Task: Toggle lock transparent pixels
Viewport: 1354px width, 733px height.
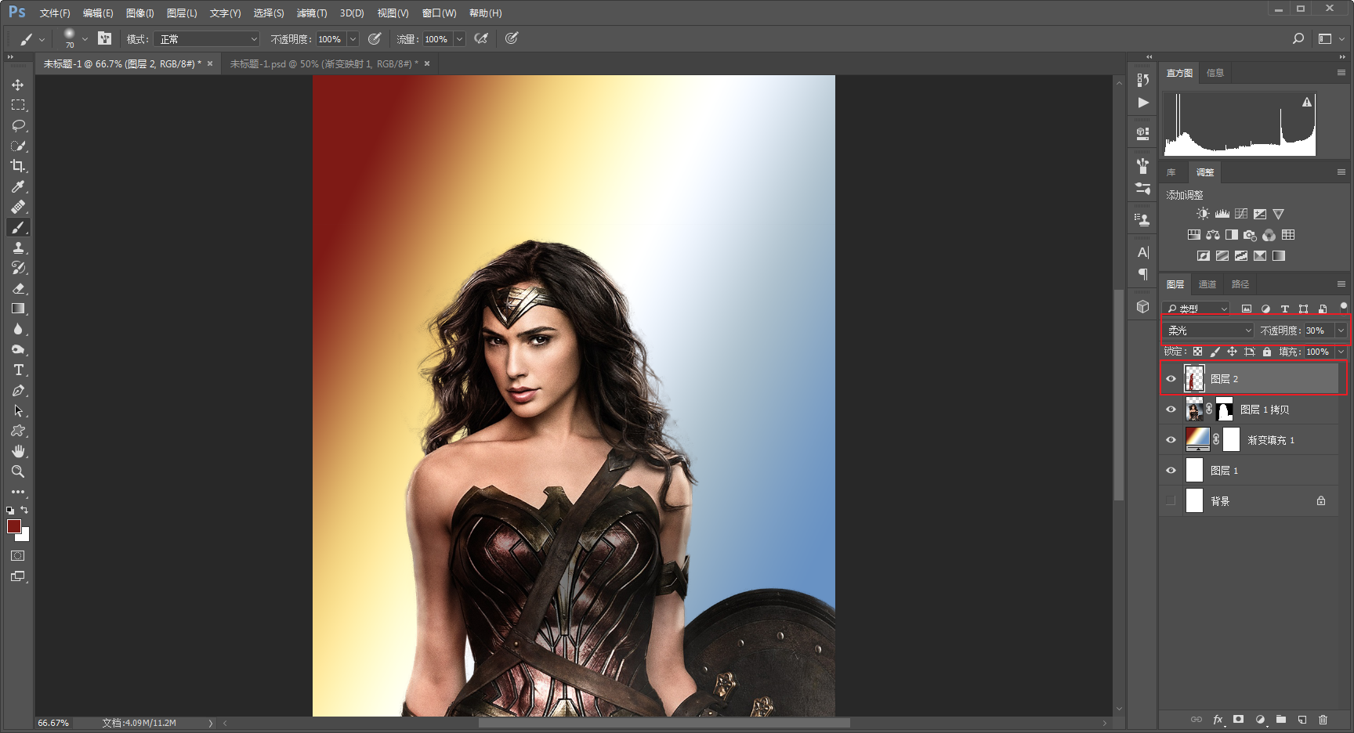Action: point(1197,352)
